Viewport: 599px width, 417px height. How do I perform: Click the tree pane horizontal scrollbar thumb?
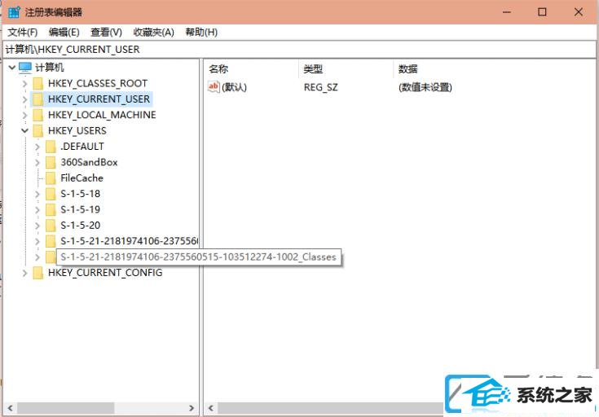click(65, 408)
